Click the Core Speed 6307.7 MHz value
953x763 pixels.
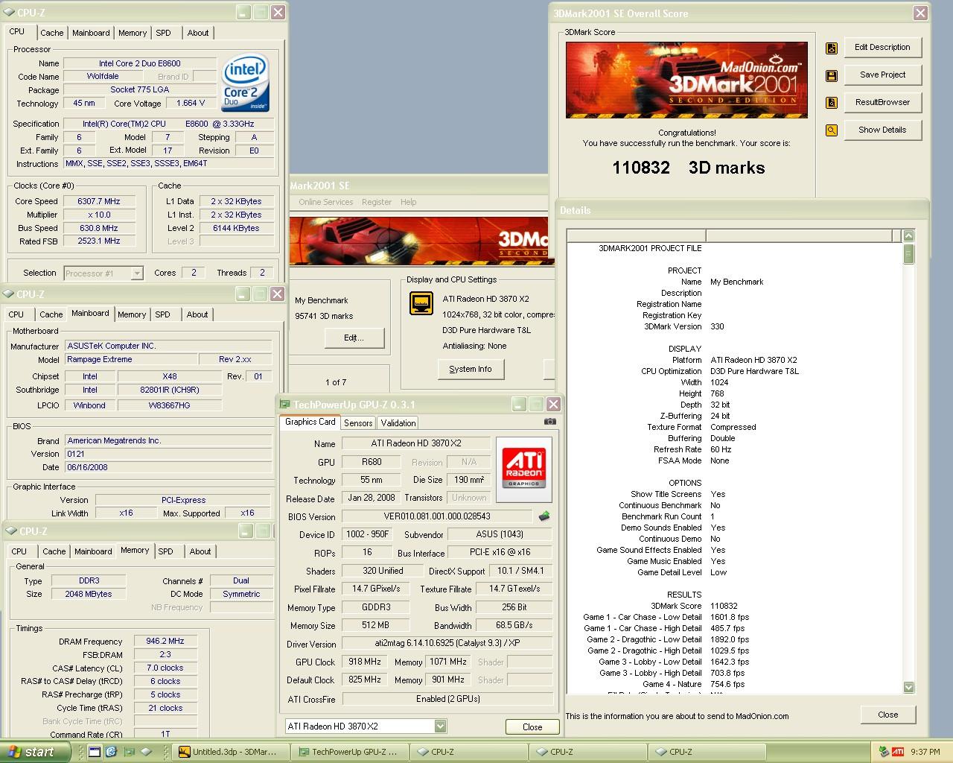99,201
